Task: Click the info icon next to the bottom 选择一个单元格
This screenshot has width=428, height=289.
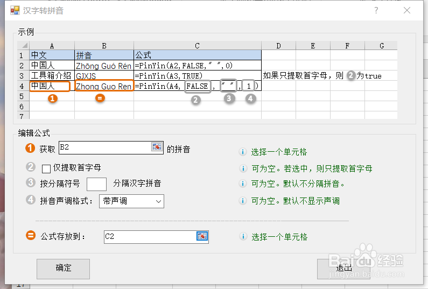Action: (x=243, y=236)
